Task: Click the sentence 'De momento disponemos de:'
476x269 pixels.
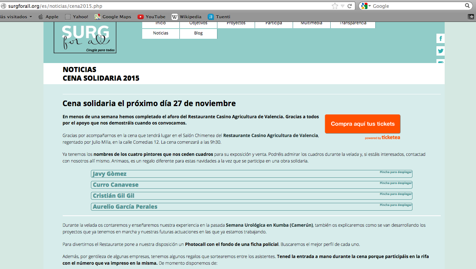Action: click(188, 264)
